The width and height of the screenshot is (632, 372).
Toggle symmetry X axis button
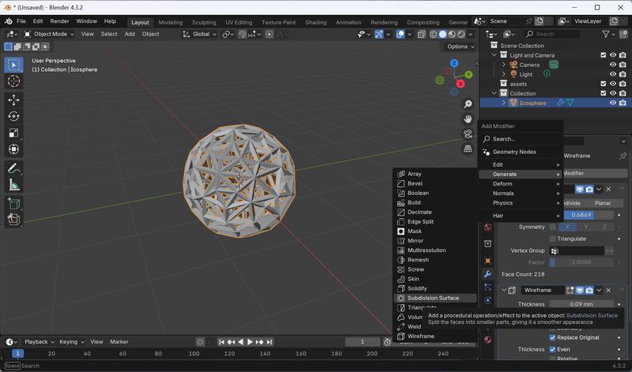(567, 227)
